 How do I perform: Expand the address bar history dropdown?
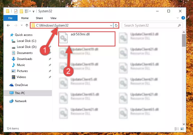click(111, 26)
